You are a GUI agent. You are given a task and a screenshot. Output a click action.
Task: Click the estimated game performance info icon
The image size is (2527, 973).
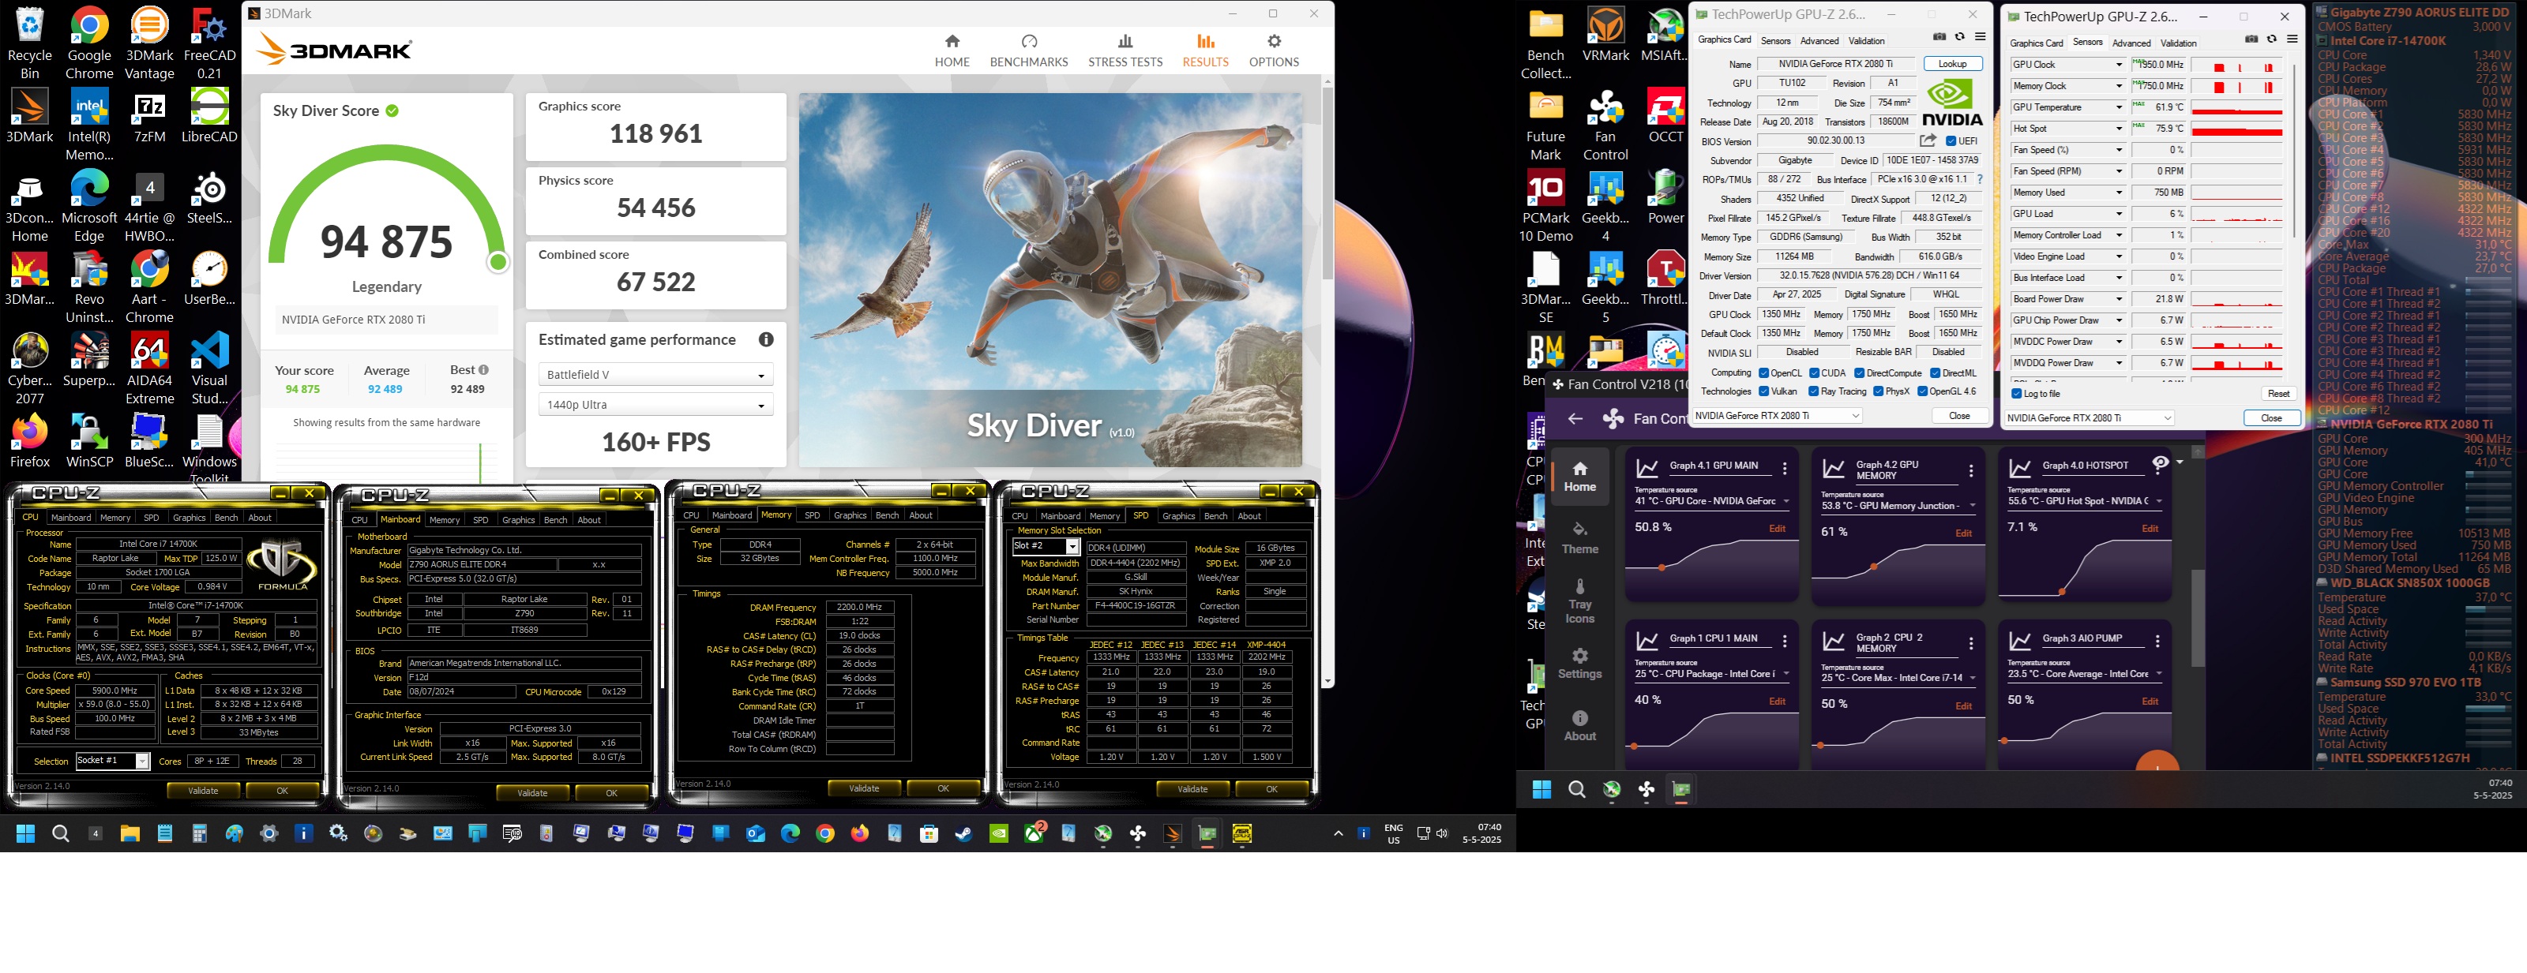(x=766, y=339)
